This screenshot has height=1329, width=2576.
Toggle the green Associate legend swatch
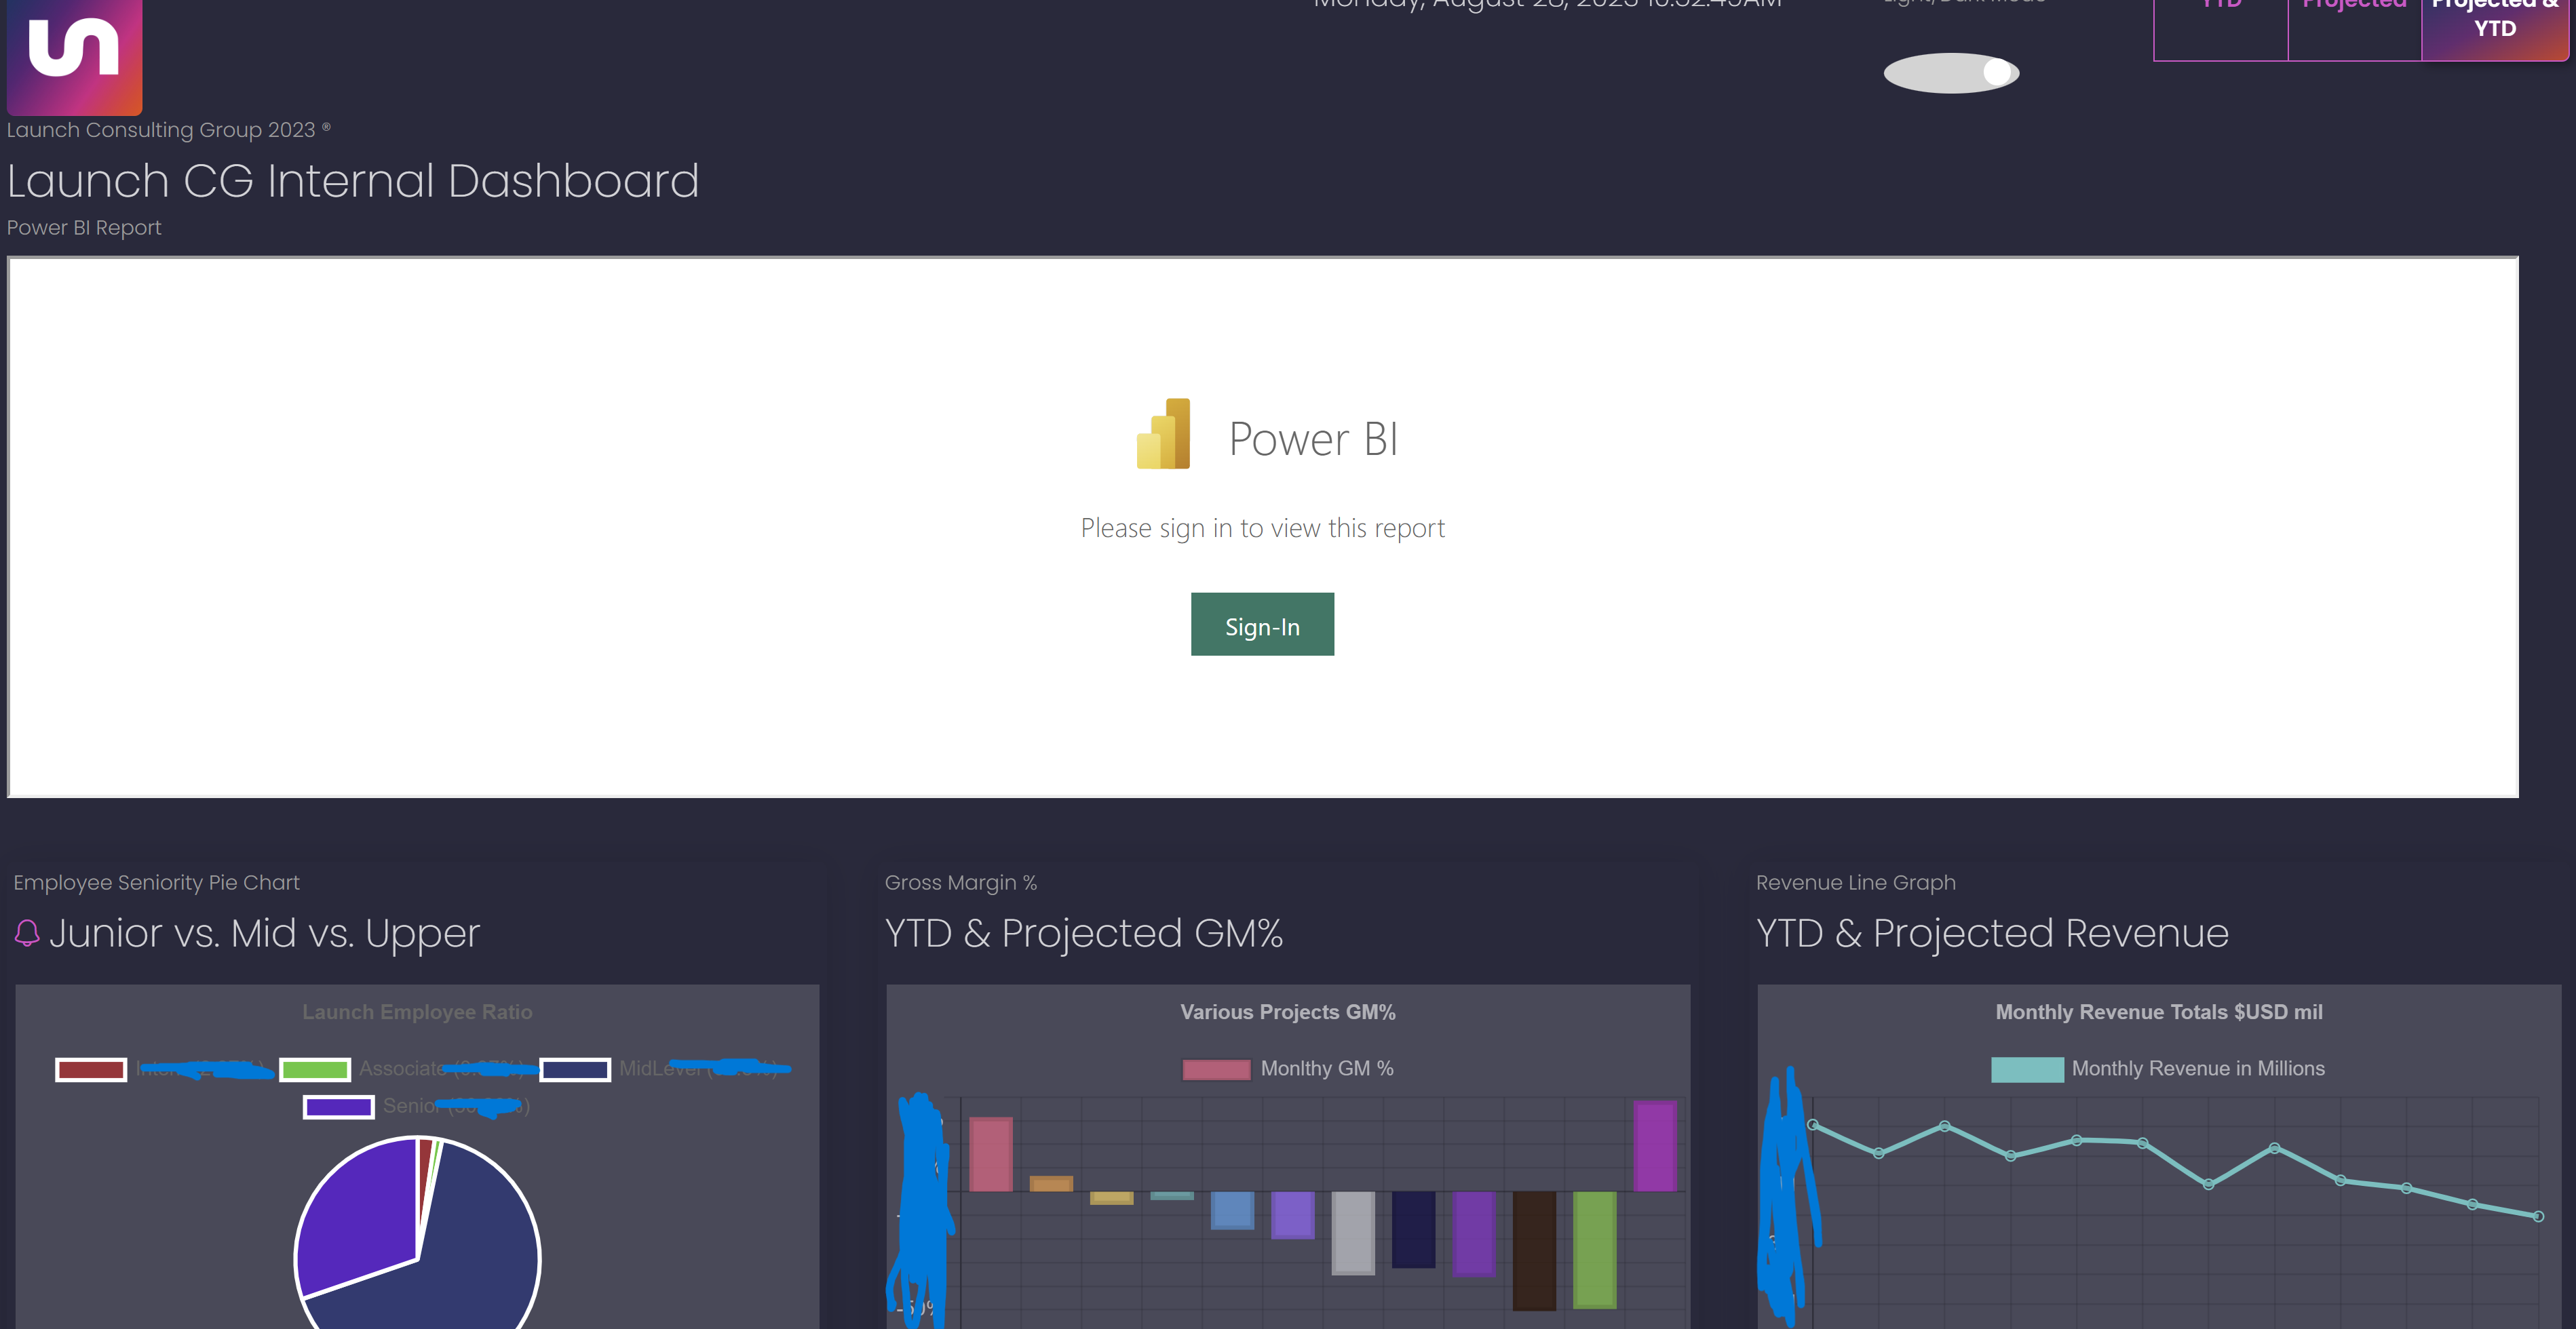315,1069
